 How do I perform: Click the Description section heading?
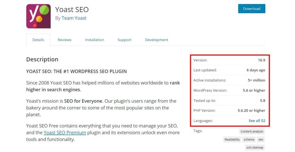(42, 59)
